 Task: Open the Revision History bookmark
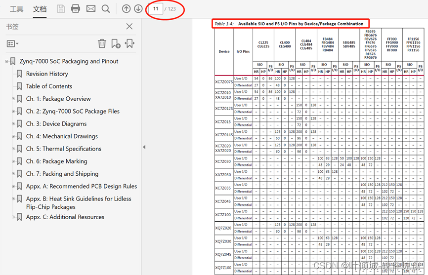(x=47, y=74)
